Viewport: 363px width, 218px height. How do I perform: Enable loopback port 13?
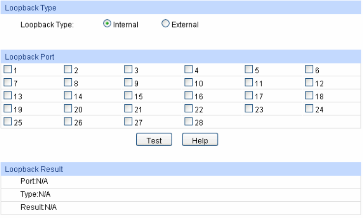[7, 95]
